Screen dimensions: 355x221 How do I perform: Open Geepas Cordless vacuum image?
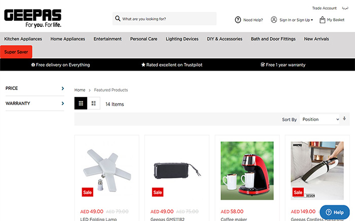coord(317,171)
